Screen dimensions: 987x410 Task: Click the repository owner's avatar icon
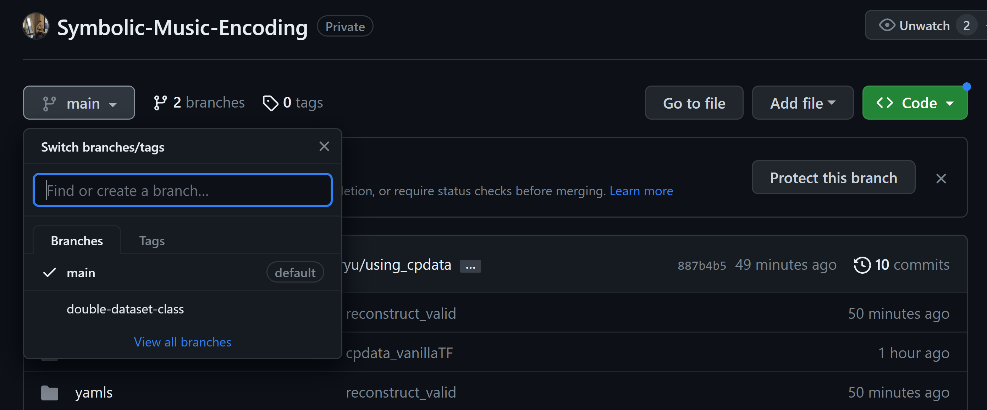(x=35, y=26)
